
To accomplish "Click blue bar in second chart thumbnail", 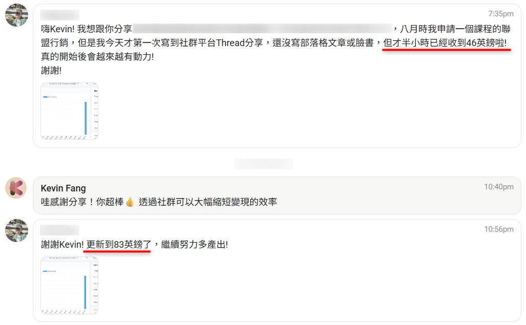I will click(x=85, y=292).
